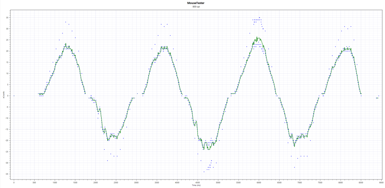Select the '6000' time axis tick label

pos(259,182)
